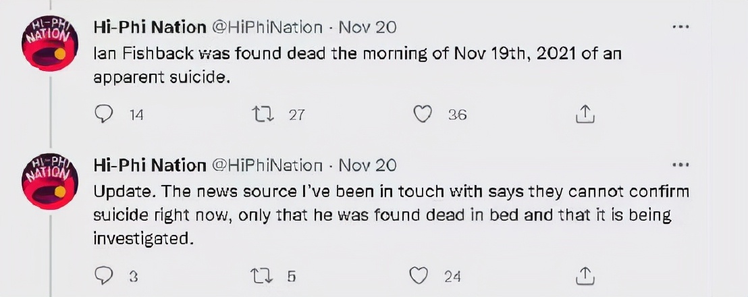Click Hi-Phi Nation name on Update tweet
Screen dimensions: 748x297
tap(149, 165)
